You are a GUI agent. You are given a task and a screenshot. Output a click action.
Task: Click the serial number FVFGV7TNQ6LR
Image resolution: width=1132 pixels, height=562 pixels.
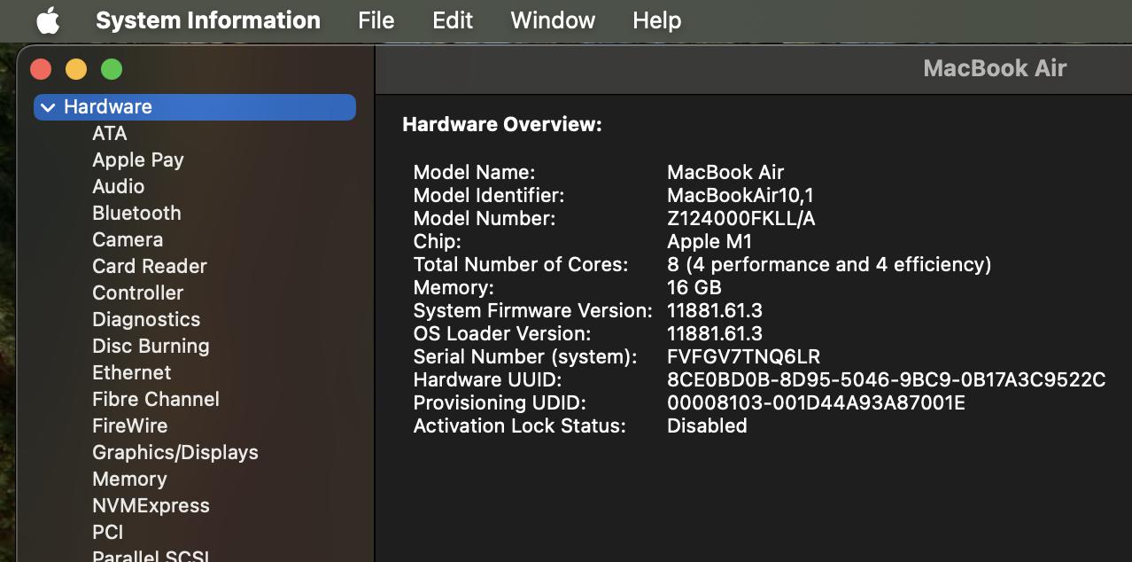744,357
